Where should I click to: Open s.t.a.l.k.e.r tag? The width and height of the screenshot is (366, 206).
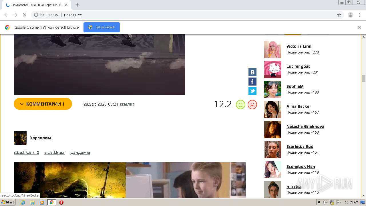click(55, 152)
